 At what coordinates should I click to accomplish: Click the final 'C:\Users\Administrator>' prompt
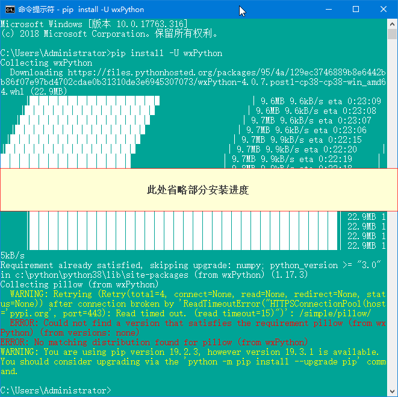click(x=56, y=390)
